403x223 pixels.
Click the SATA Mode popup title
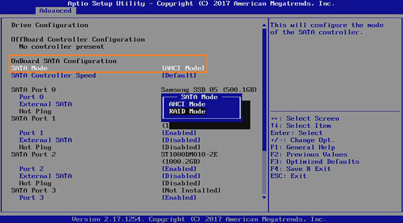[x=199, y=97]
